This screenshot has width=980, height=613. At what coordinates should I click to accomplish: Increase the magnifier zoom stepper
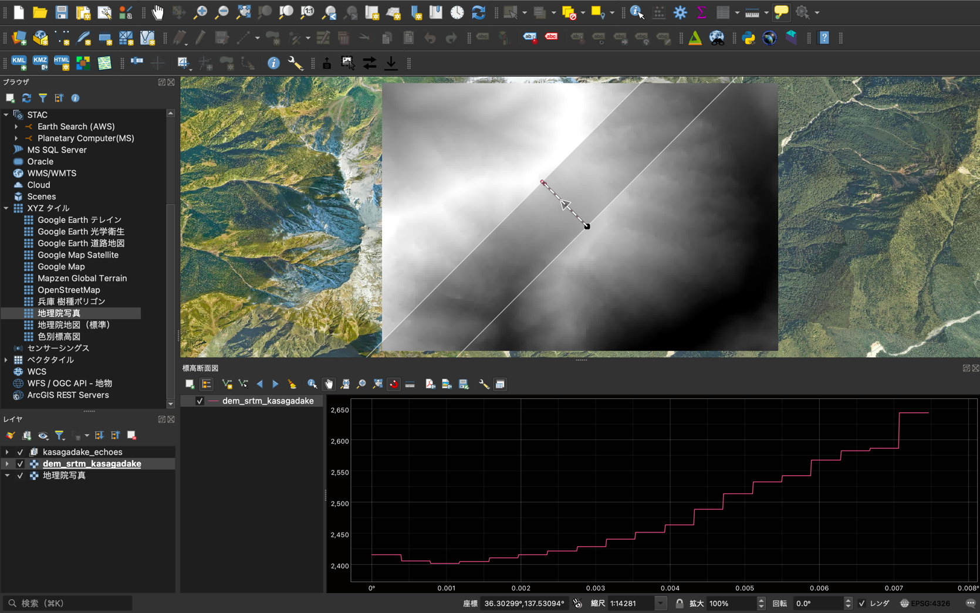click(x=761, y=600)
